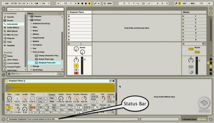Click the Simplest Piano device activator
Screen dimensions: 214x123
[x=6, y=81]
